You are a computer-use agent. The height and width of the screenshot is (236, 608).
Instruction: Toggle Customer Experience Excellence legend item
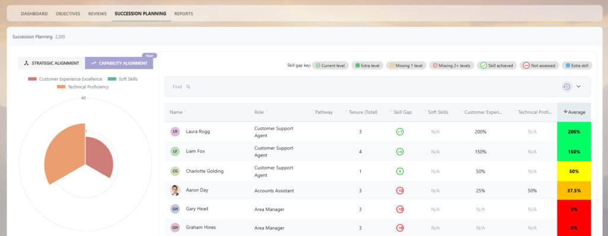click(x=65, y=79)
